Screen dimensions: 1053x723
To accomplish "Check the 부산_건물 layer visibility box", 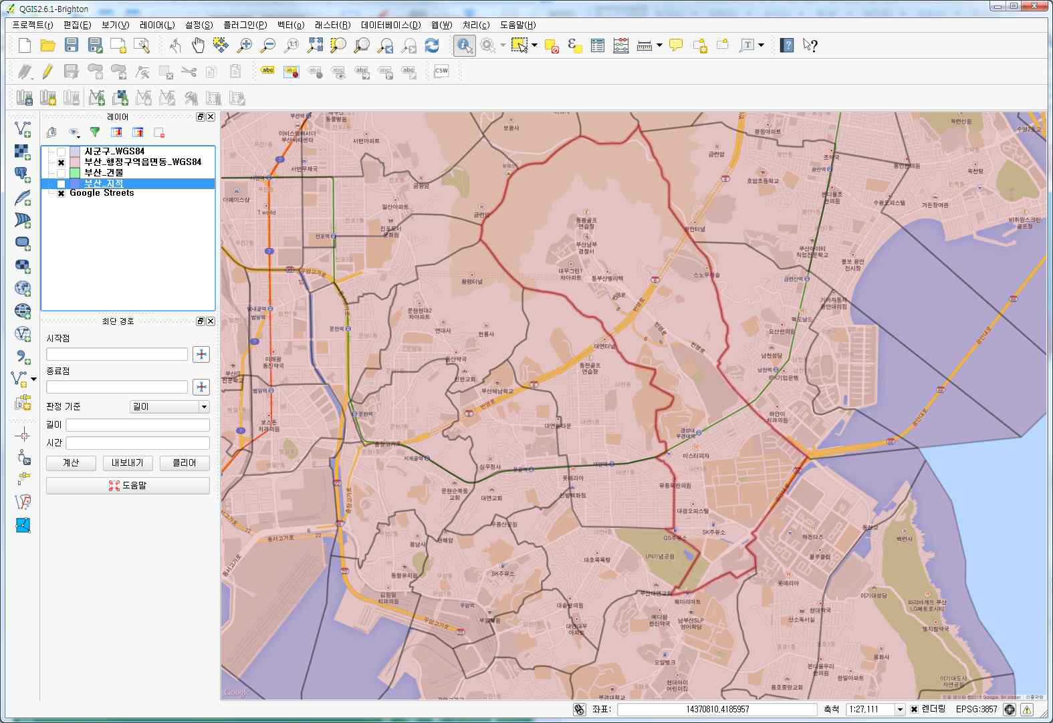I will (x=61, y=173).
